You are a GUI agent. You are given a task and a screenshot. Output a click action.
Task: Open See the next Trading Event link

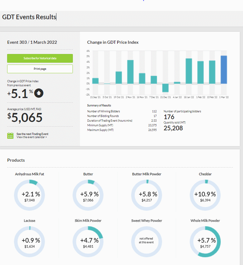click(x=33, y=134)
